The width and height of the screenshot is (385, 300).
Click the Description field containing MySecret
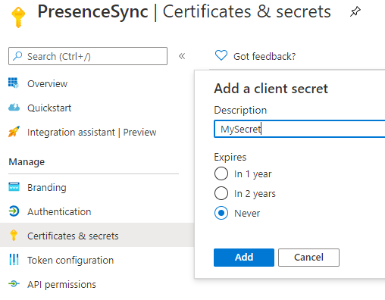click(299, 129)
